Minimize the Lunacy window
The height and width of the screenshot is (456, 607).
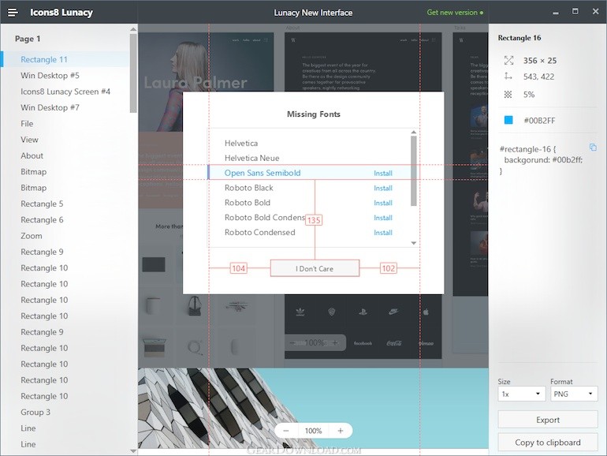(556, 13)
